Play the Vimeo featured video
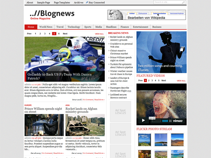The height and width of the screenshot is (158, 211). [143, 121]
